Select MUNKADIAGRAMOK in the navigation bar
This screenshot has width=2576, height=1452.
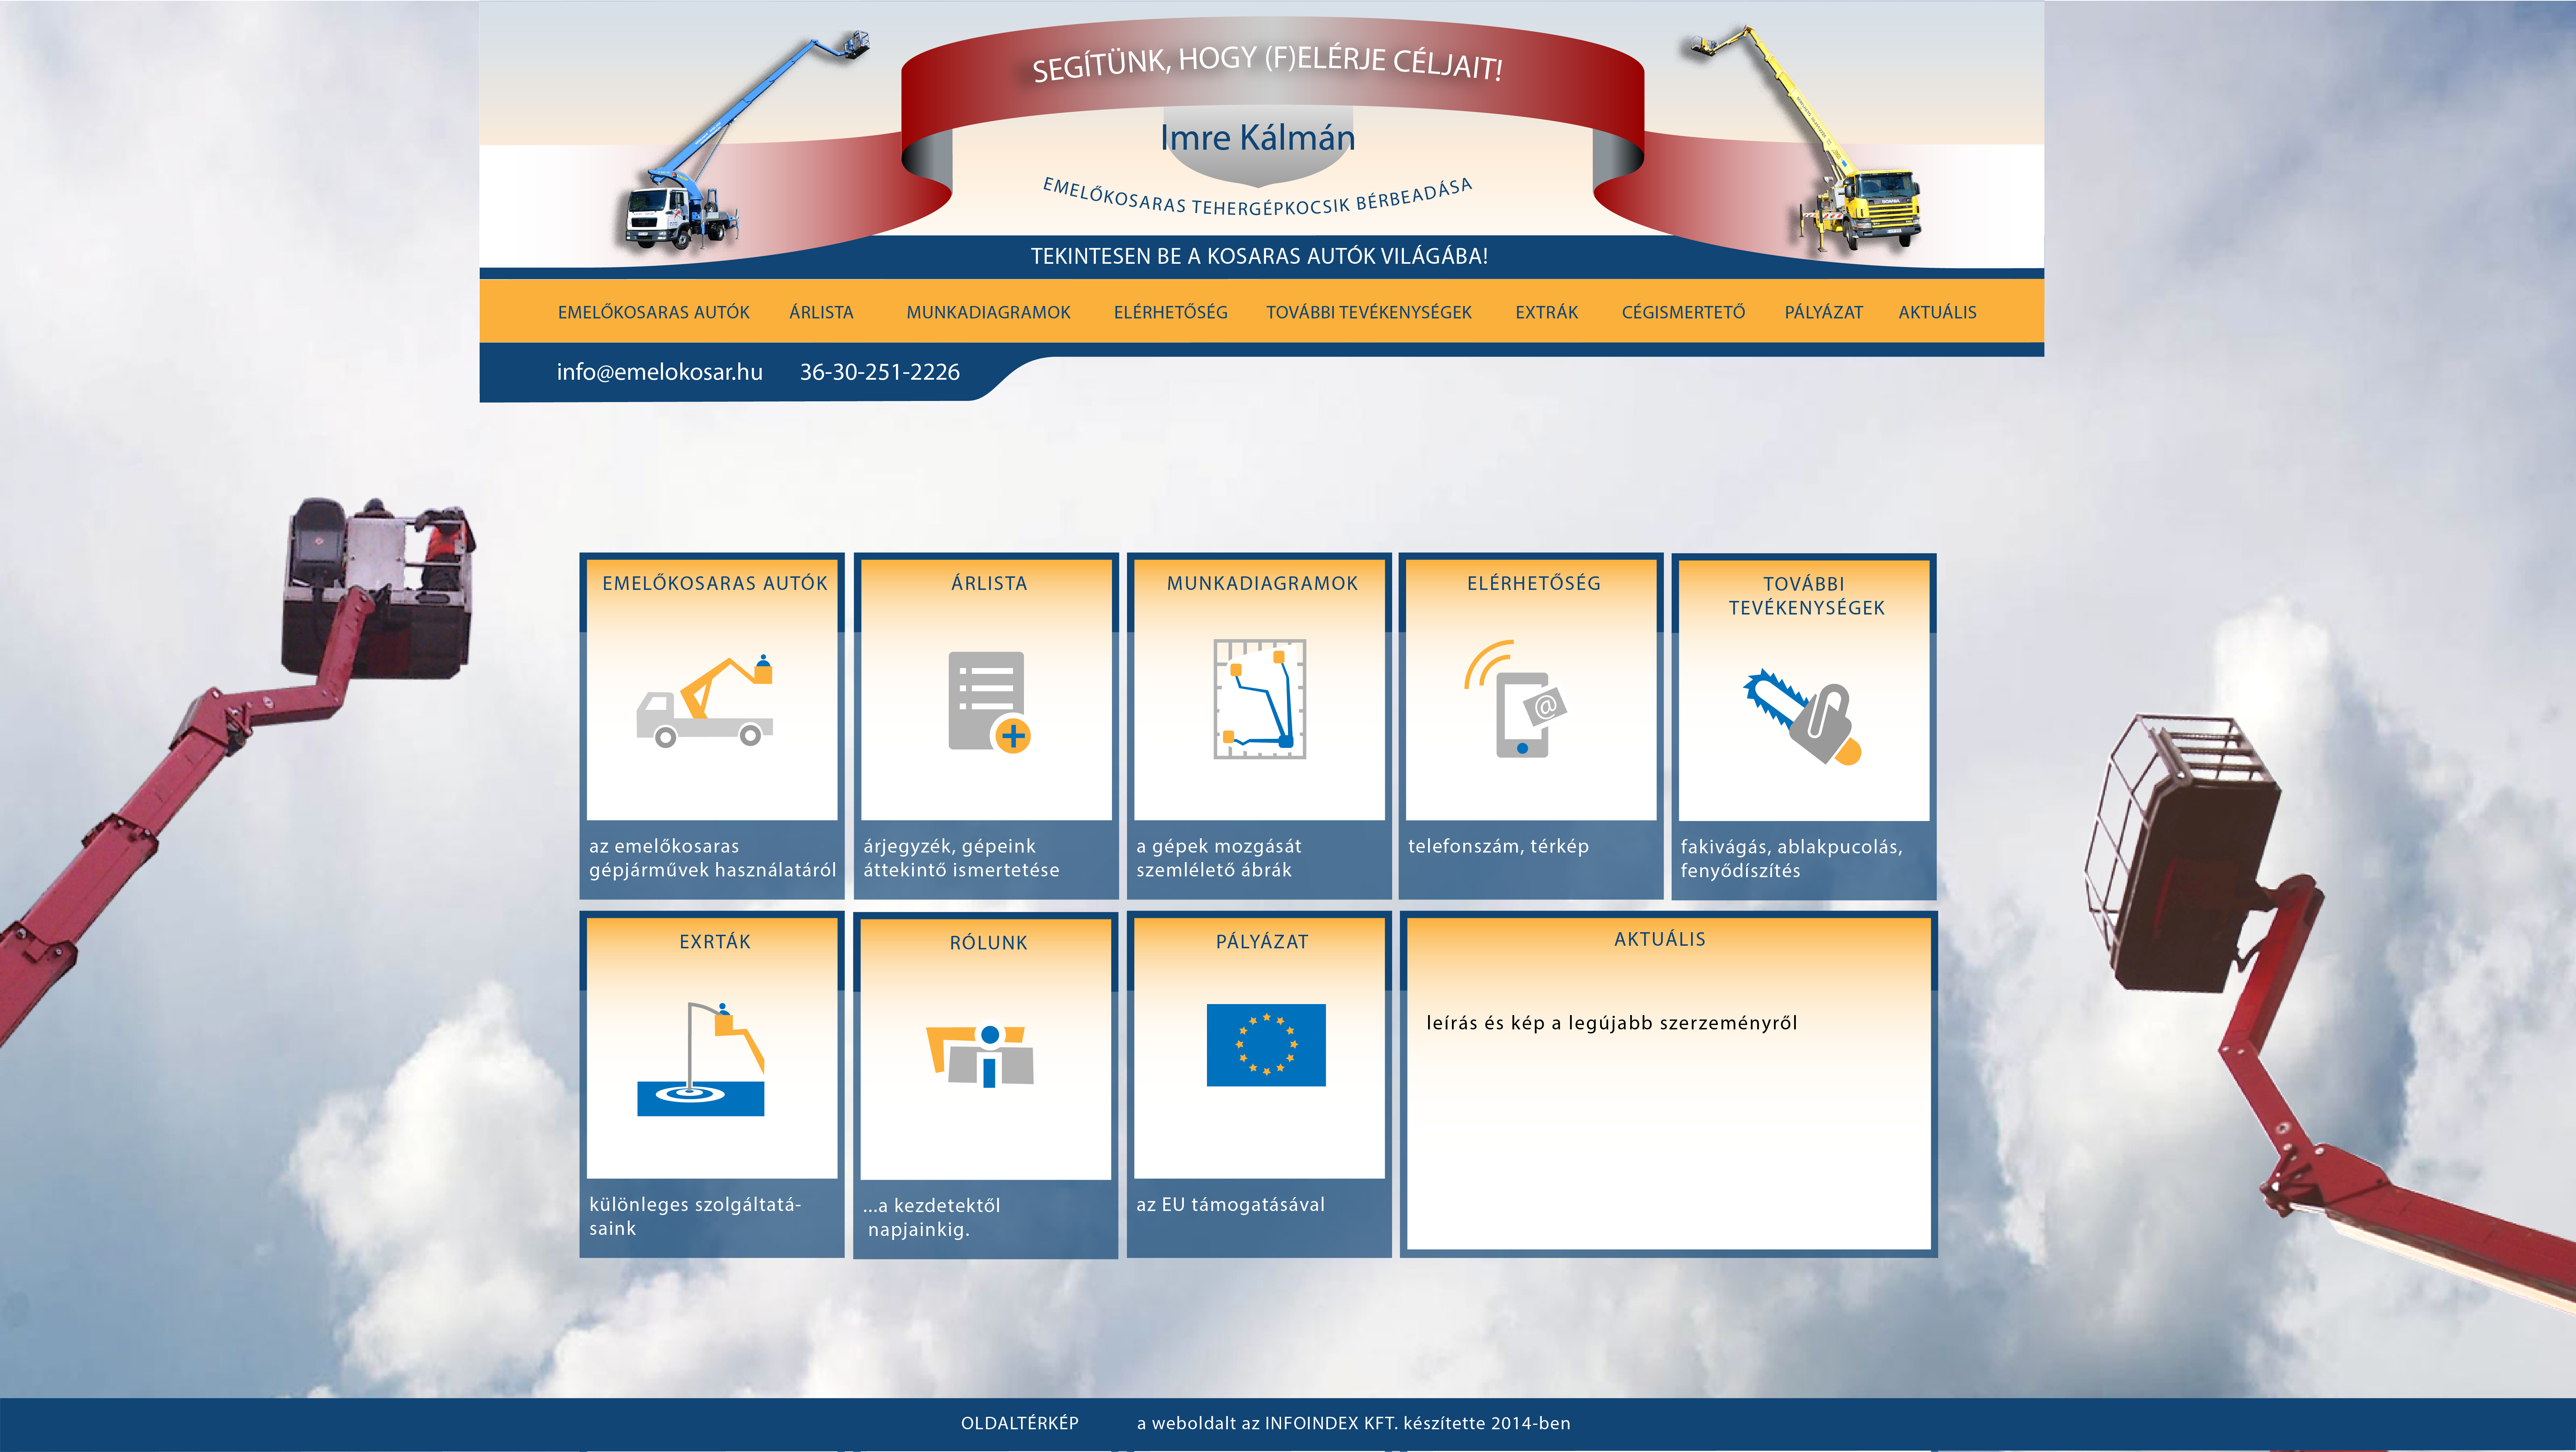click(988, 312)
